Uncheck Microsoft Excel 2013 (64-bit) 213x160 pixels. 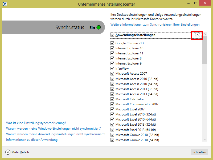click(x=112, y=130)
